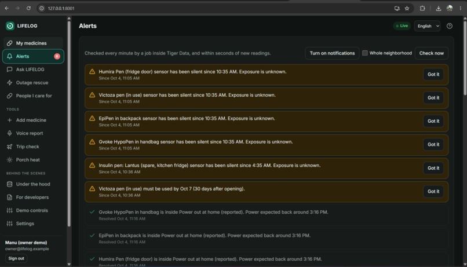
Task: Click the Under the hood database icon
Action: (x=9, y=184)
